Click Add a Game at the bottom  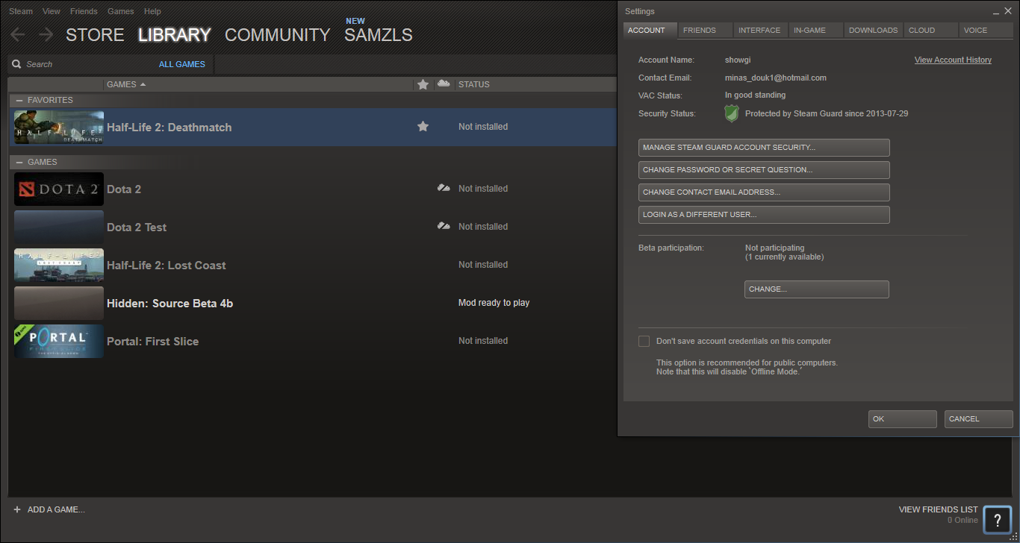[x=56, y=509]
